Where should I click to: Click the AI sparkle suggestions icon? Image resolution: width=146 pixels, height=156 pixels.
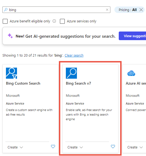click(x=10, y=36)
